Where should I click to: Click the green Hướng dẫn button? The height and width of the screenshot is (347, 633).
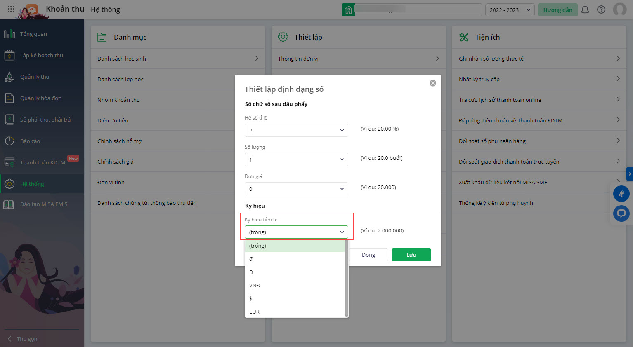point(557,10)
